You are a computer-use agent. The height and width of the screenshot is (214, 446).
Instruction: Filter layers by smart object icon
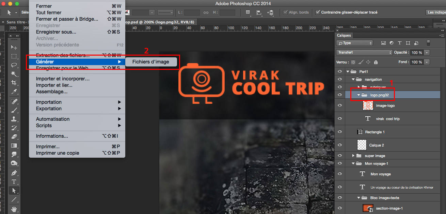(x=416, y=43)
